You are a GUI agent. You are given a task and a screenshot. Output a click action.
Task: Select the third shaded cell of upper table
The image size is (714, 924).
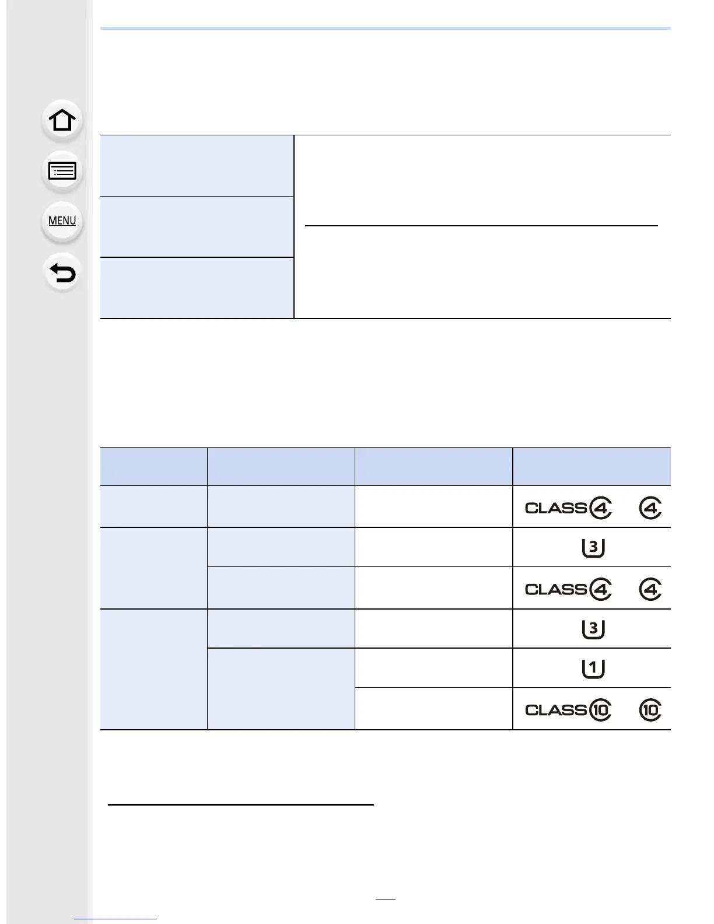pos(197,288)
